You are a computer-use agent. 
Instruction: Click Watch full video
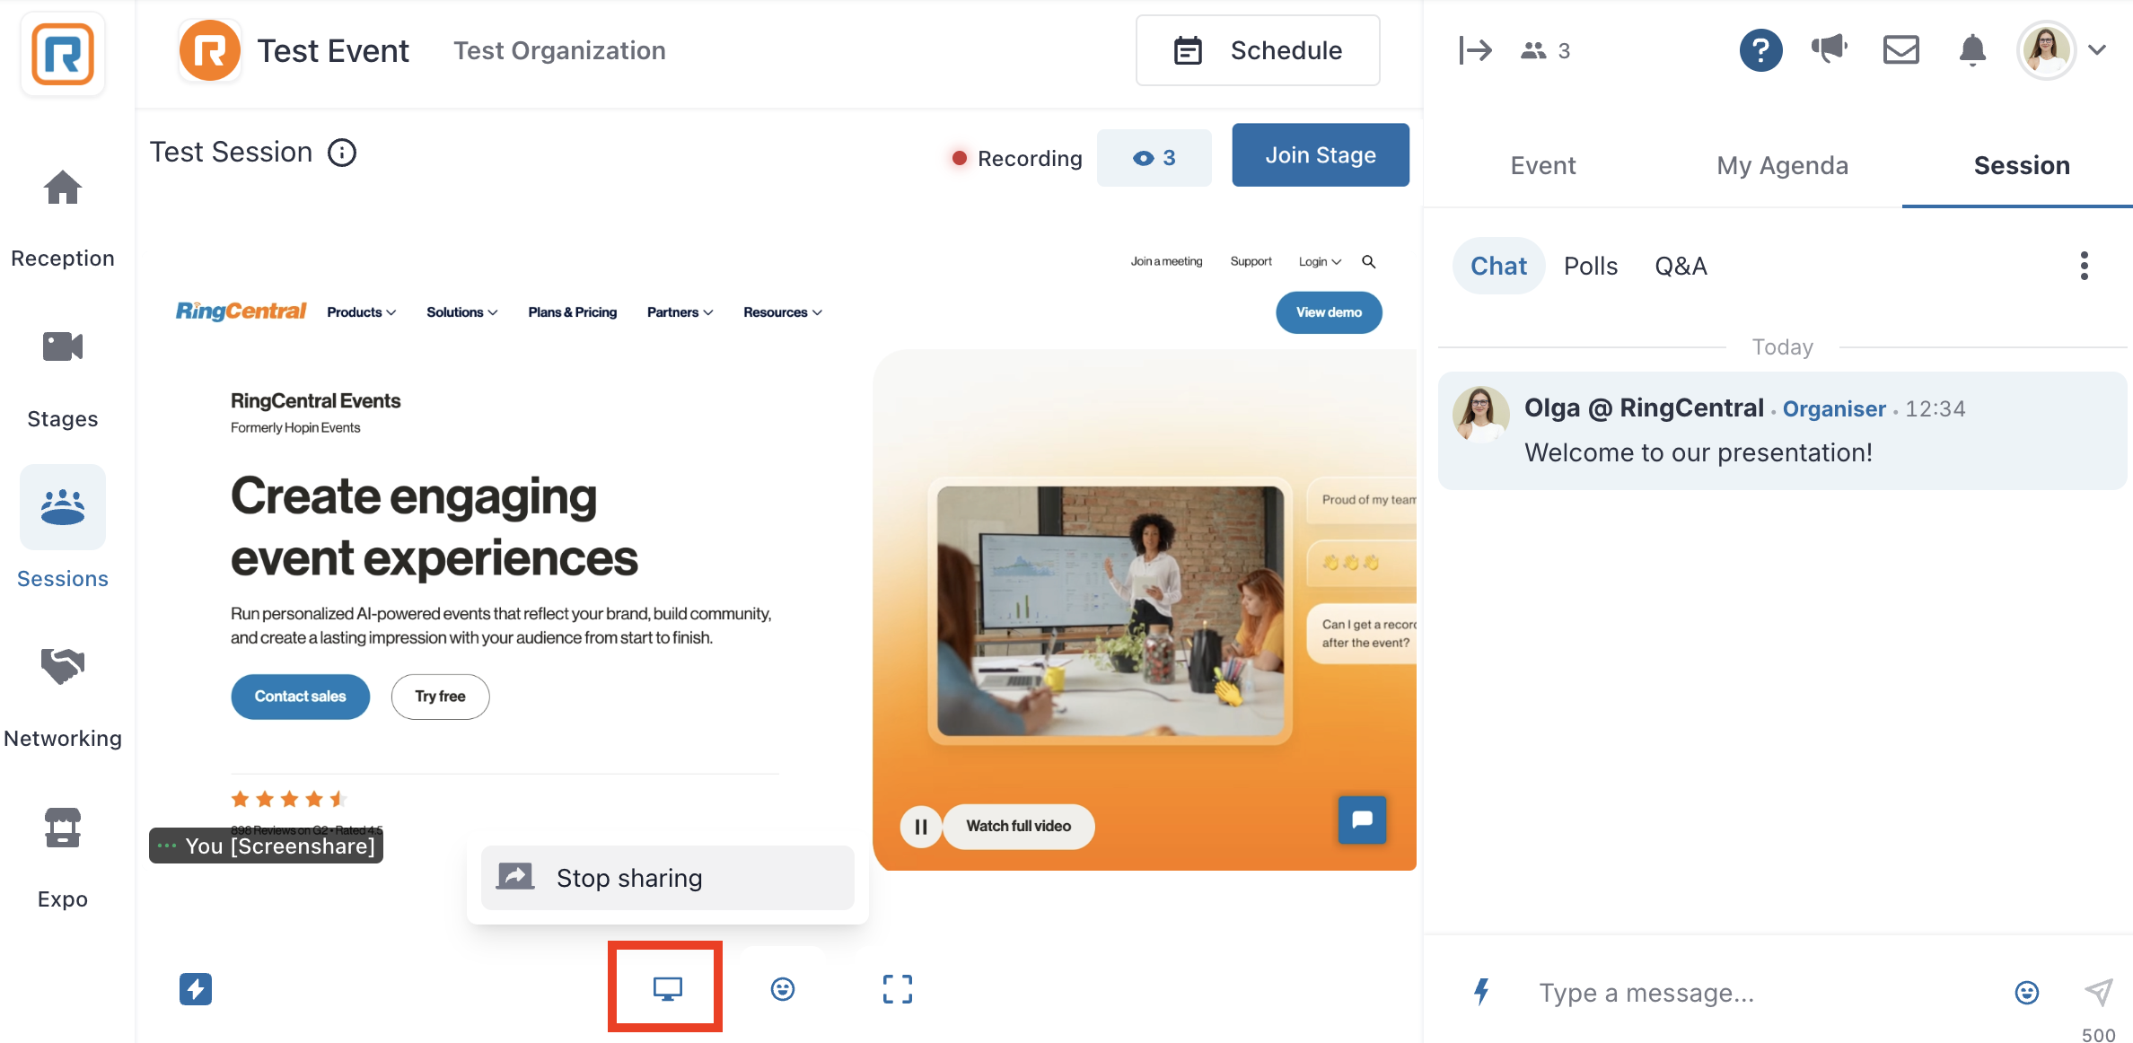1018,827
